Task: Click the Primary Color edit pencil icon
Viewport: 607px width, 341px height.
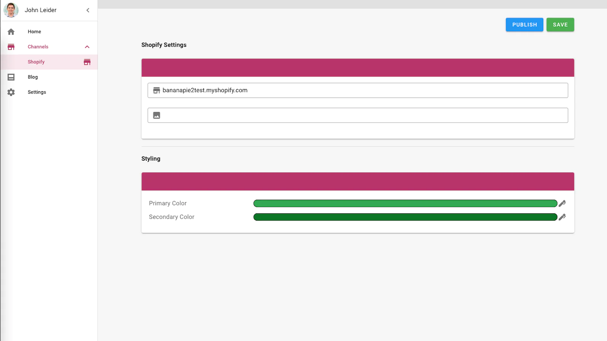Action: pyautogui.click(x=562, y=203)
